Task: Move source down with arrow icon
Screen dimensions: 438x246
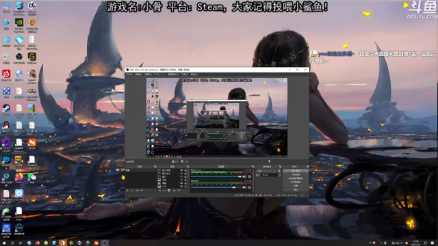Action: point(179,191)
